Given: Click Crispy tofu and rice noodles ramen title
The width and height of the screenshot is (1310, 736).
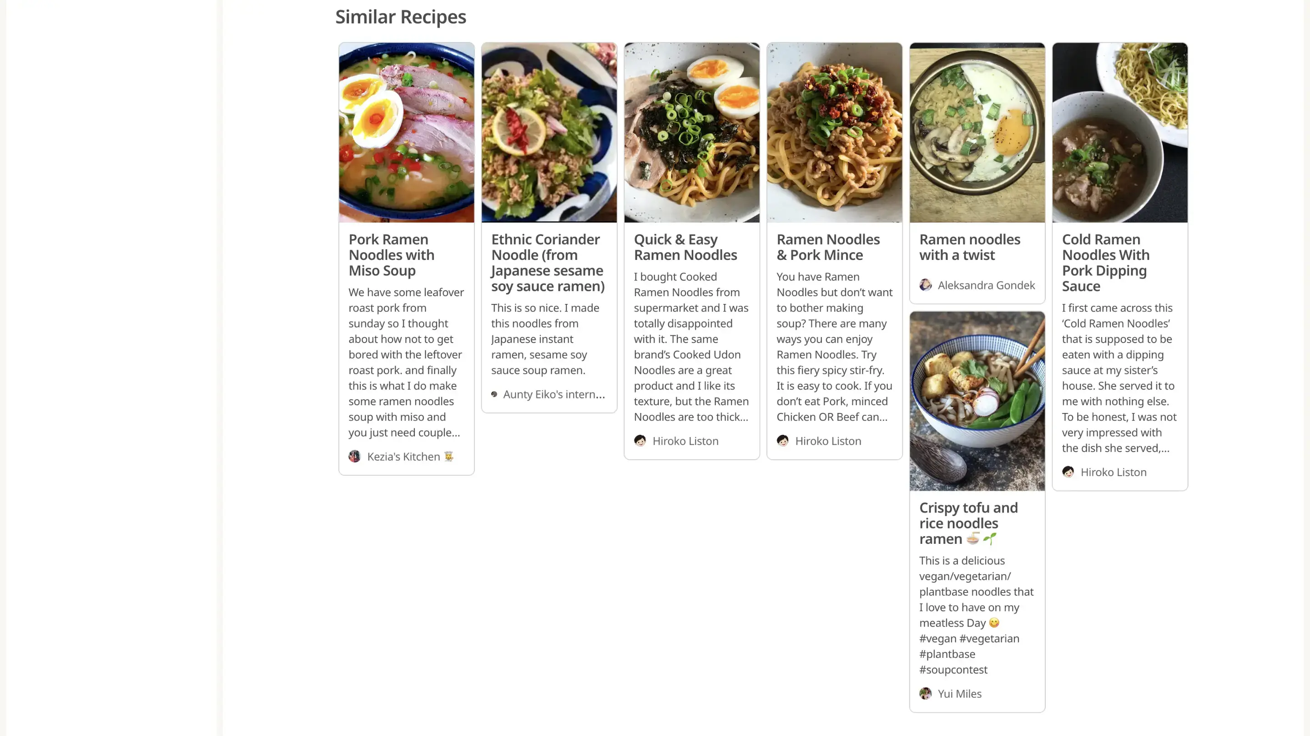Looking at the screenshot, I should click(968, 522).
